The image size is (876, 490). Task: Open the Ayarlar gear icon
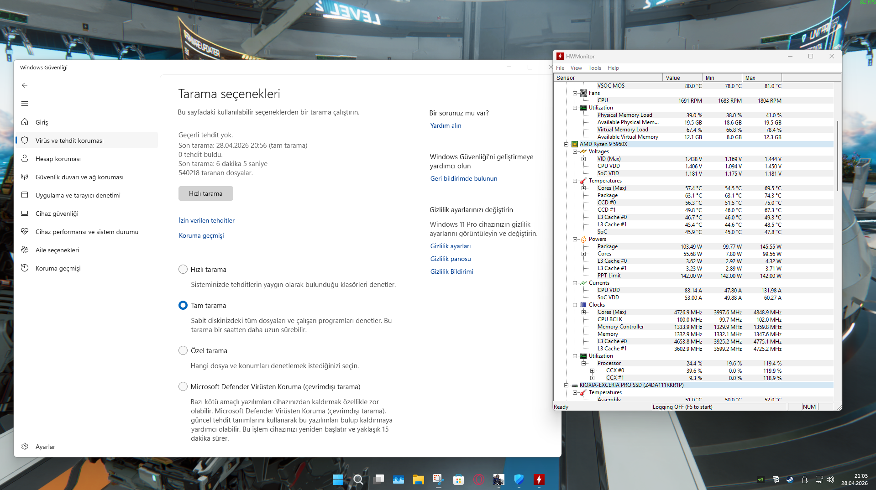[x=25, y=446]
